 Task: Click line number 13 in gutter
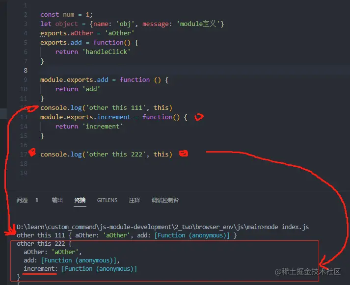coord(24,117)
